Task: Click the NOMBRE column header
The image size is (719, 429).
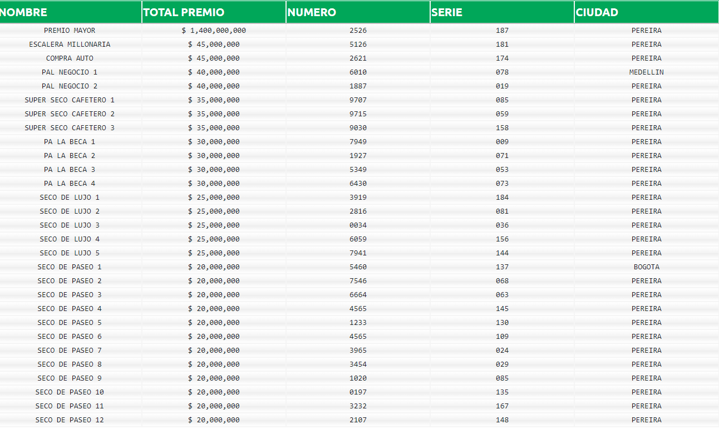Action: (x=24, y=12)
